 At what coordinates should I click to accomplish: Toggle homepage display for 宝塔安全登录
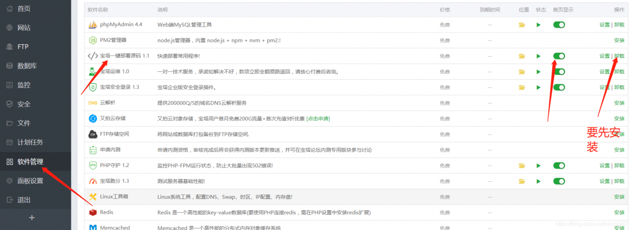coord(559,87)
